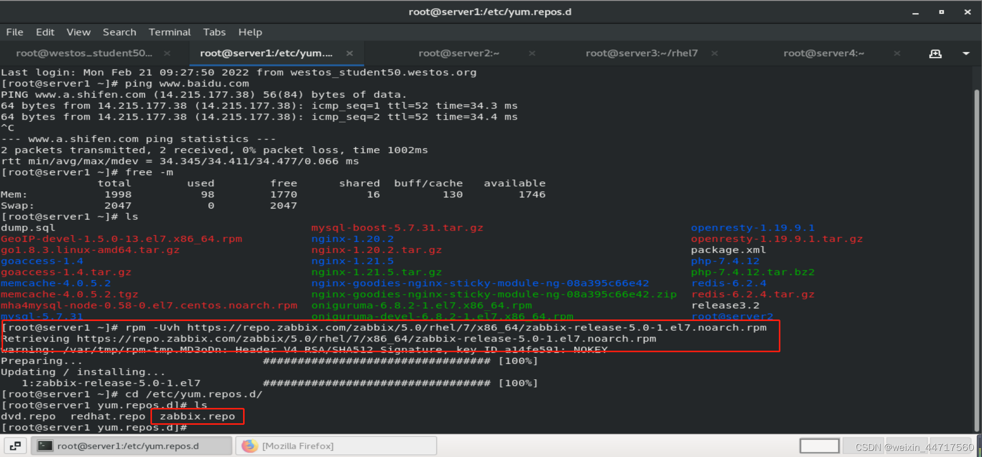
Task: Click openresty-1.19.9.1.tar.gz entry
Action: pyautogui.click(x=777, y=239)
